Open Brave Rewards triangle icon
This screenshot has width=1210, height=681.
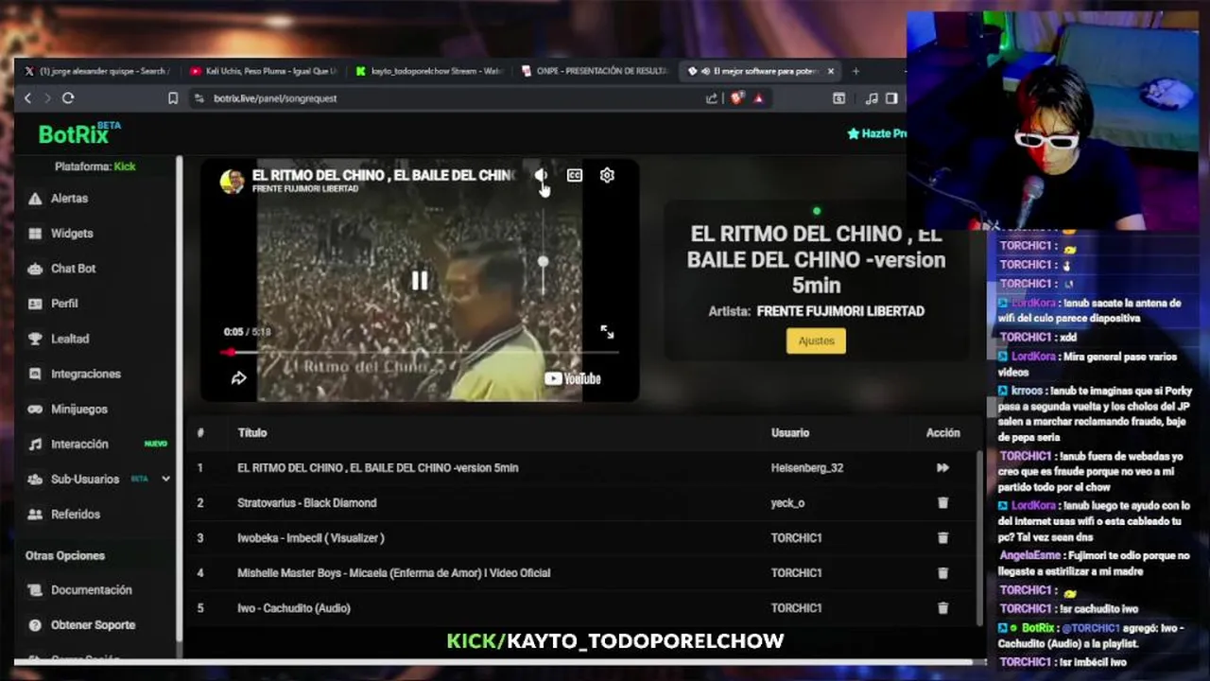pos(758,98)
